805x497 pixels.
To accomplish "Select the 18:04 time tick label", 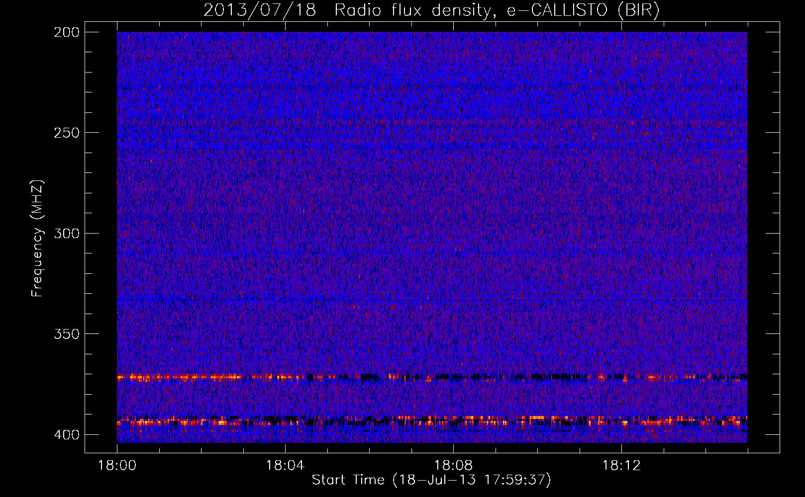I will 285,466.
